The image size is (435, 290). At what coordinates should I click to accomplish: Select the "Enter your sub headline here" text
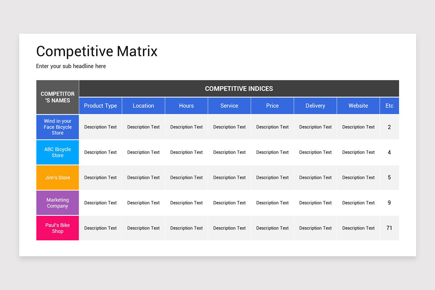coord(71,66)
